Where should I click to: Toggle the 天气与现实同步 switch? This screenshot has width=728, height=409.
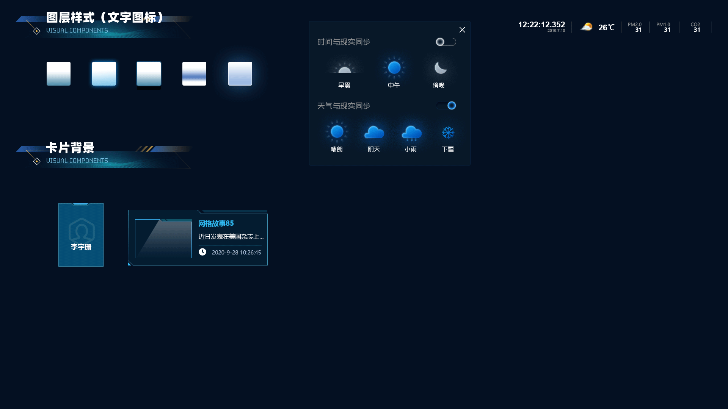tap(446, 106)
